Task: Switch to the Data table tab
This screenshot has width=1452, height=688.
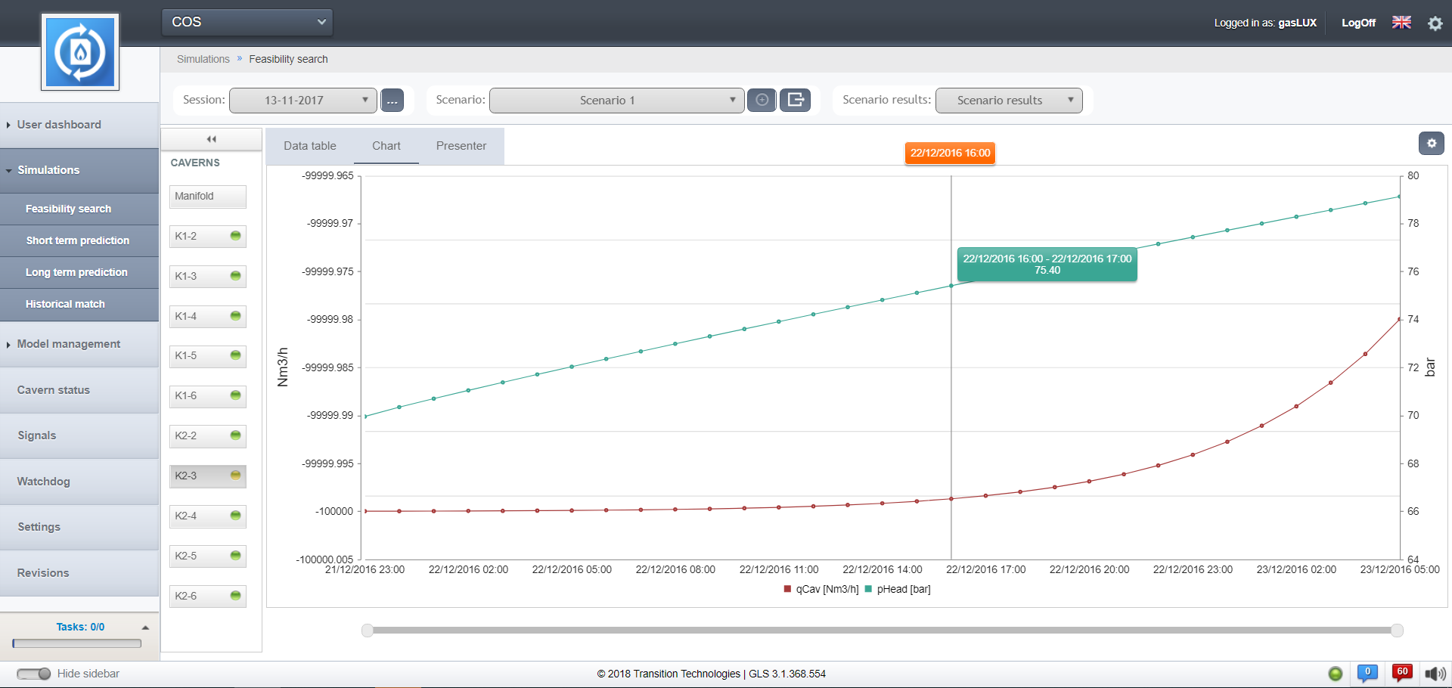Action: point(310,146)
